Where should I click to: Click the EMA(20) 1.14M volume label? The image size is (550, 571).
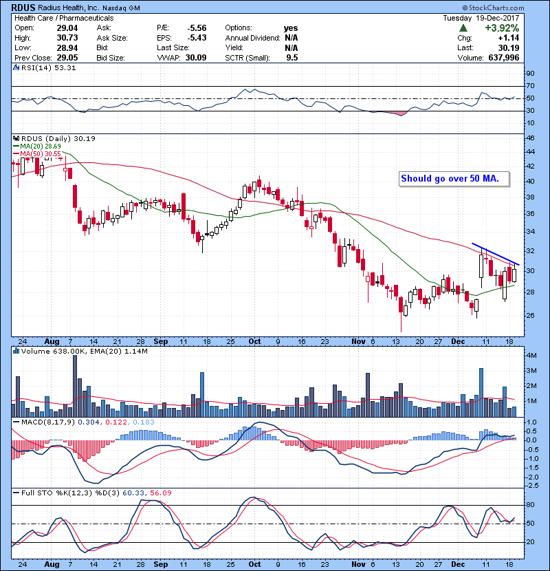[x=118, y=352]
